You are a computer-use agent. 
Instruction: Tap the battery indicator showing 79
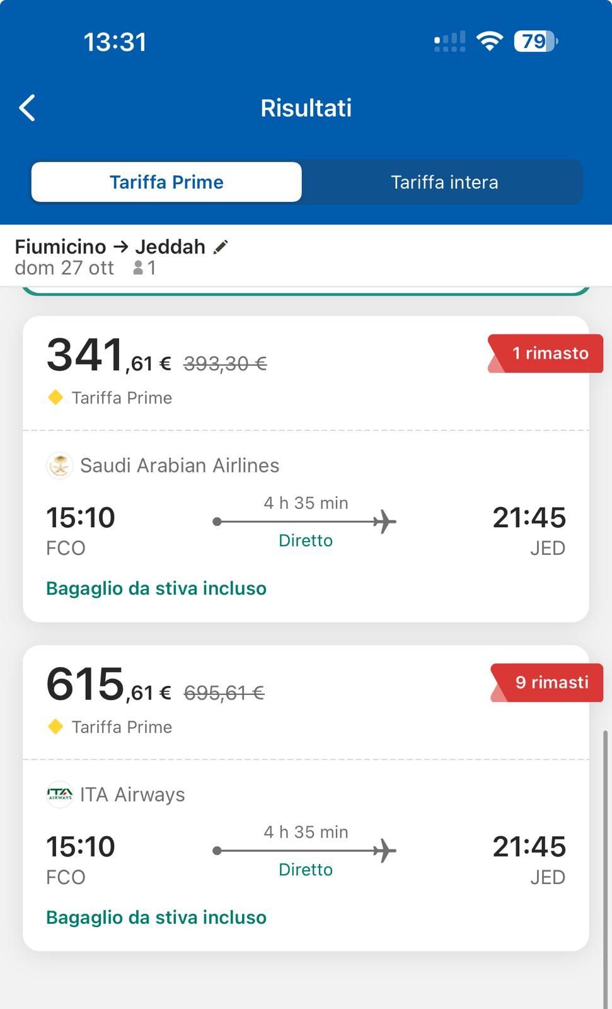coord(536,42)
